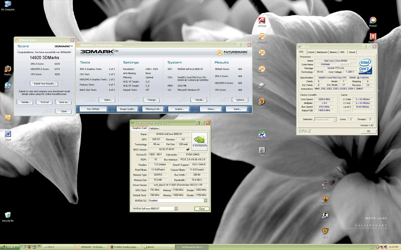Click Run 3DMark button

tap(93, 109)
